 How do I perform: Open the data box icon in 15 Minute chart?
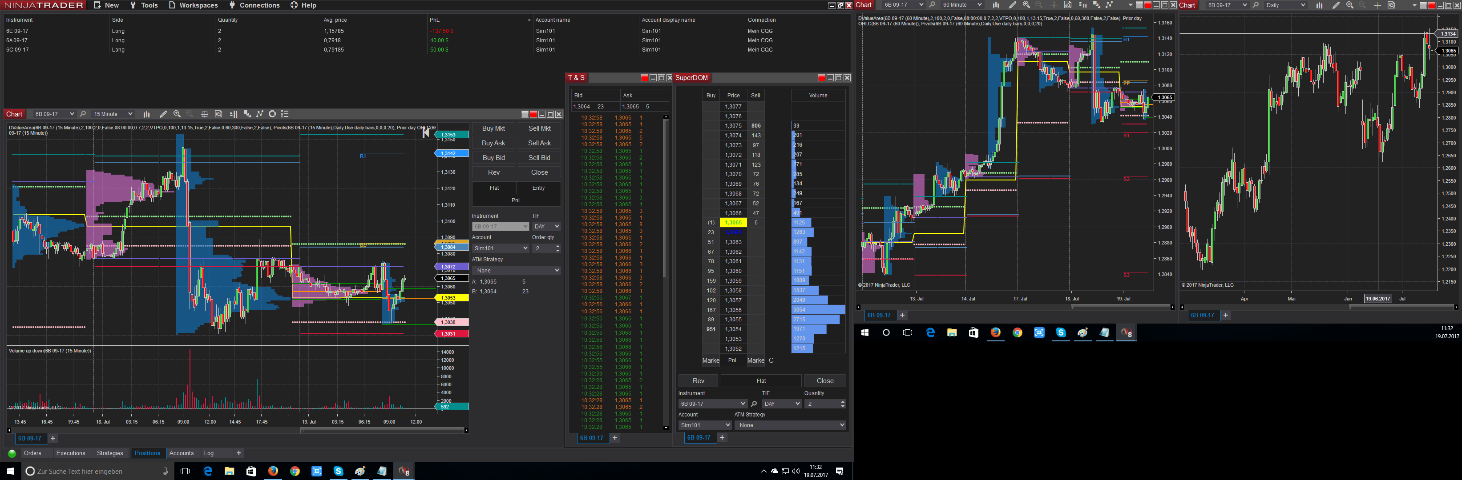click(x=218, y=114)
